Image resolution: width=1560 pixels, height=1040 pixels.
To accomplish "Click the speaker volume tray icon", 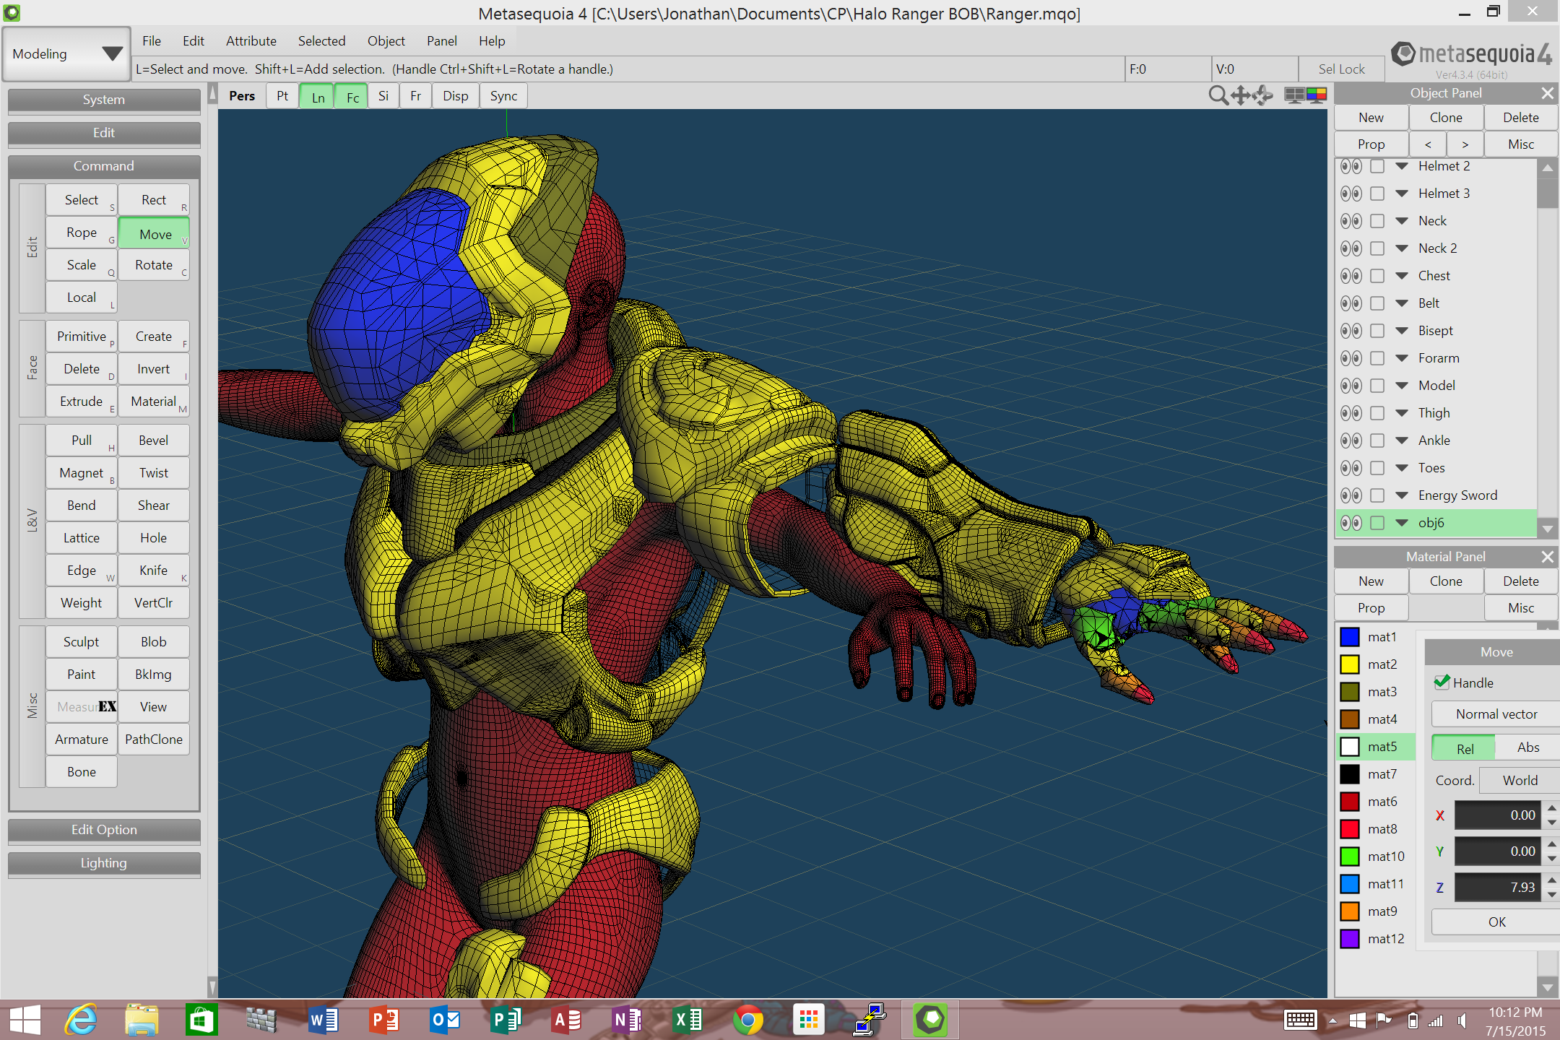I will coord(1462,1020).
